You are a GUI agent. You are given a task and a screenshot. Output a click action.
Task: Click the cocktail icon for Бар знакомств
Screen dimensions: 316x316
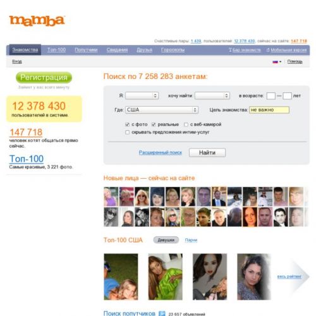click(x=230, y=50)
